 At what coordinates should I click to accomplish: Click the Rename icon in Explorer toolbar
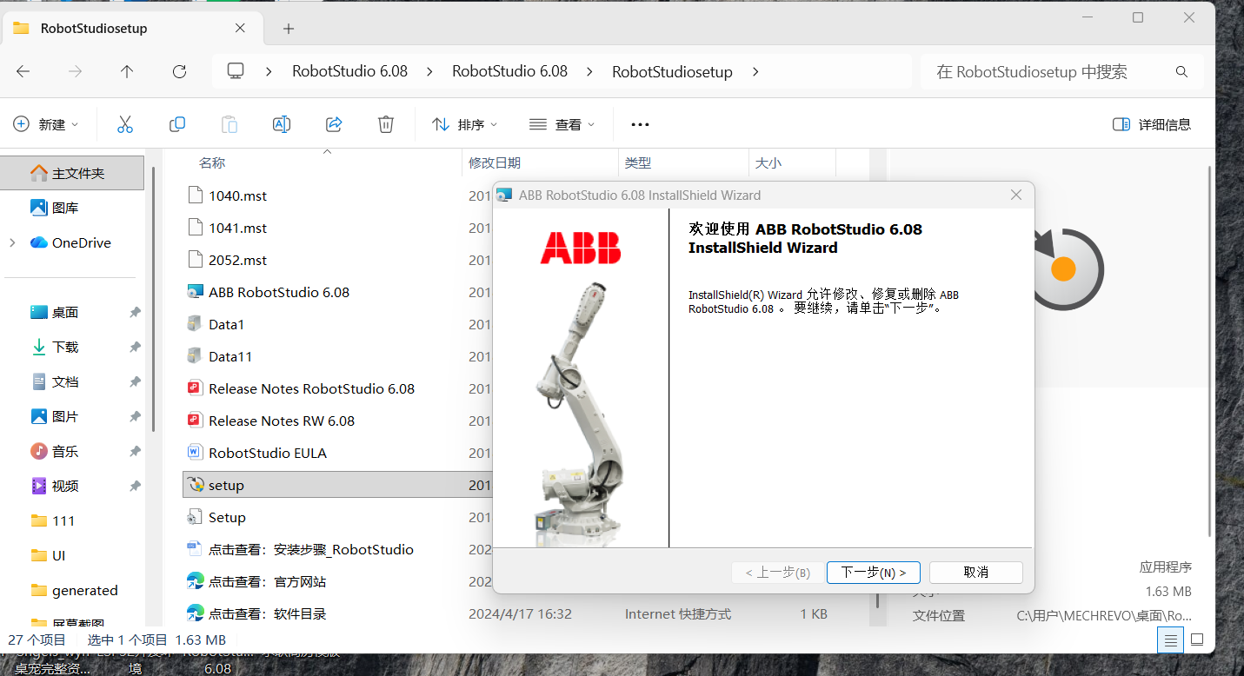[282, 124]
